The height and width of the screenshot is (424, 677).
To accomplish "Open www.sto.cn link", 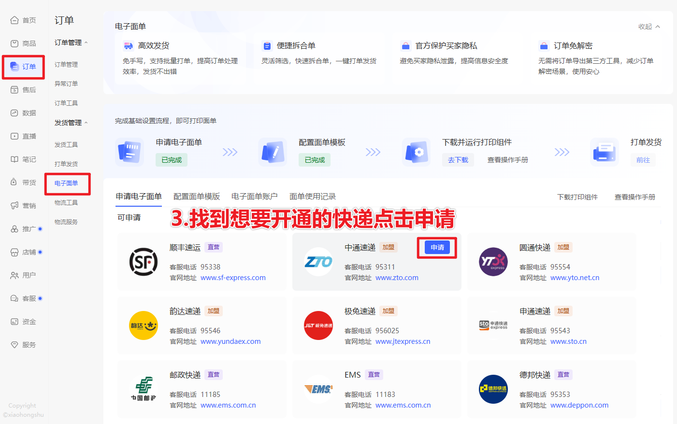I will click(568, 341).
